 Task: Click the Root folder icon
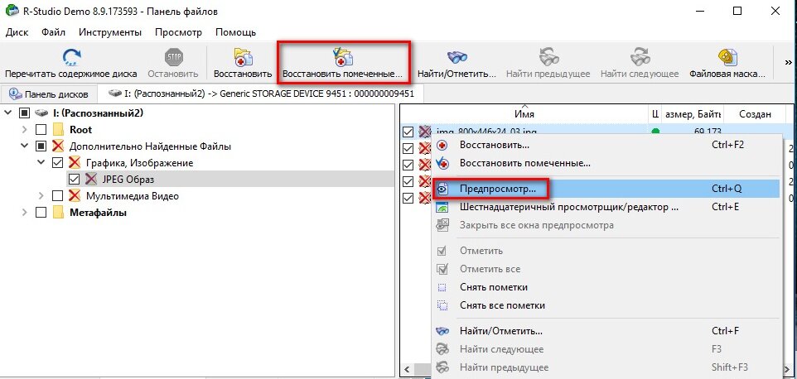(59, 130)
